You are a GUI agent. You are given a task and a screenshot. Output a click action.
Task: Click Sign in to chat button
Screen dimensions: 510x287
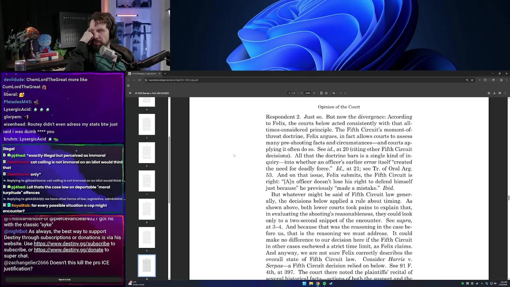[x=64, y=279]
